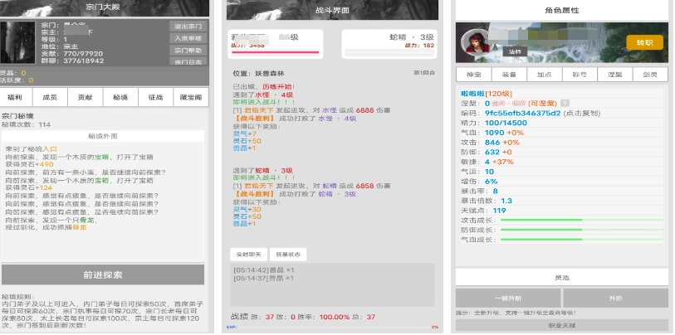The height and width of the screenshot is (335, 675).
Task: Select the 装备 tab
Action: 509,74
